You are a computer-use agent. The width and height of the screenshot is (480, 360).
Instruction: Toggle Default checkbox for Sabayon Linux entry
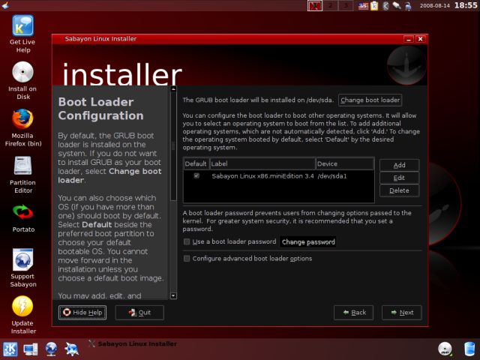(x=196, y=175)
